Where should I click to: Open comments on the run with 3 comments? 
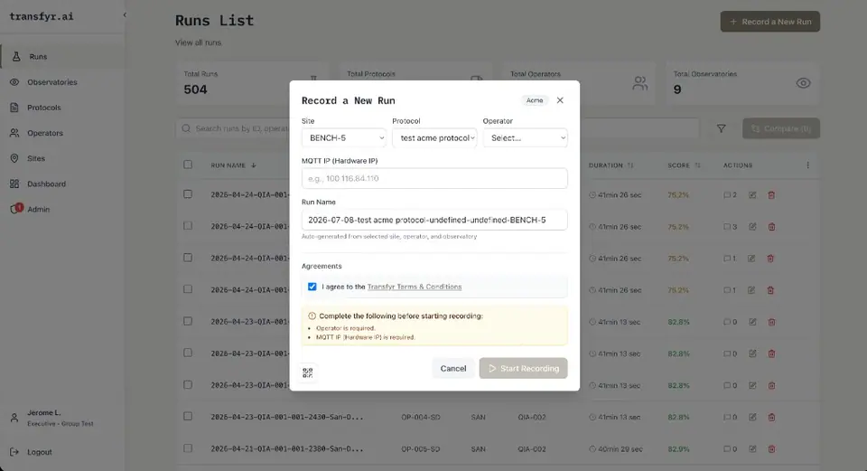(730, 226)
